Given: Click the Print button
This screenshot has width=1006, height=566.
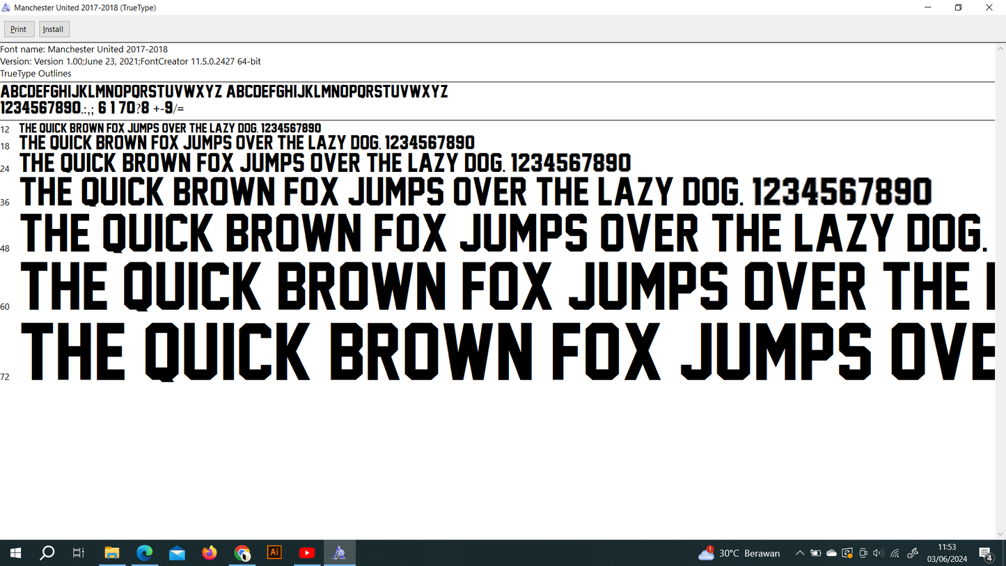Looking at the screenshot, I should [x=19, y=29].
